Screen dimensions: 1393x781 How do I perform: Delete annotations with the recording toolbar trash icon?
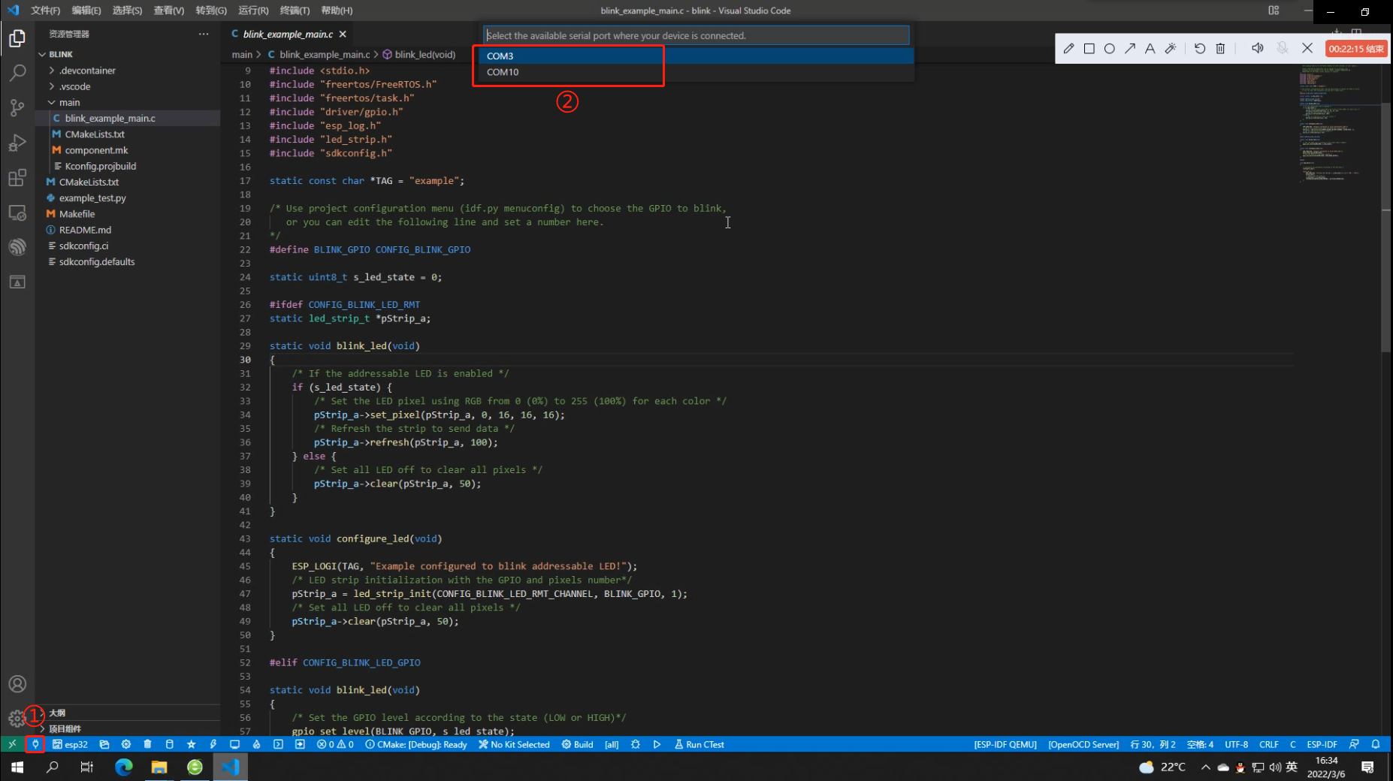tap(1220, 48)
